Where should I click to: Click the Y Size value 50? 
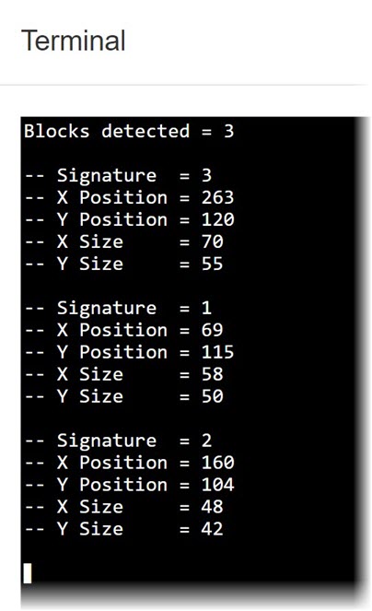[212, 396]
